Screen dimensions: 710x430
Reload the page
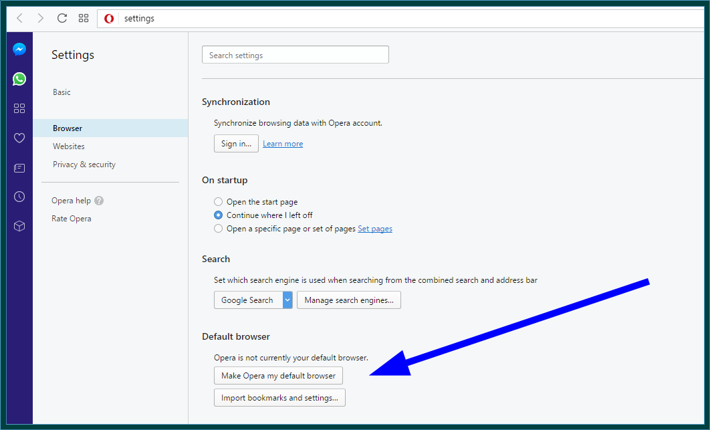click(x=62, y=18)
